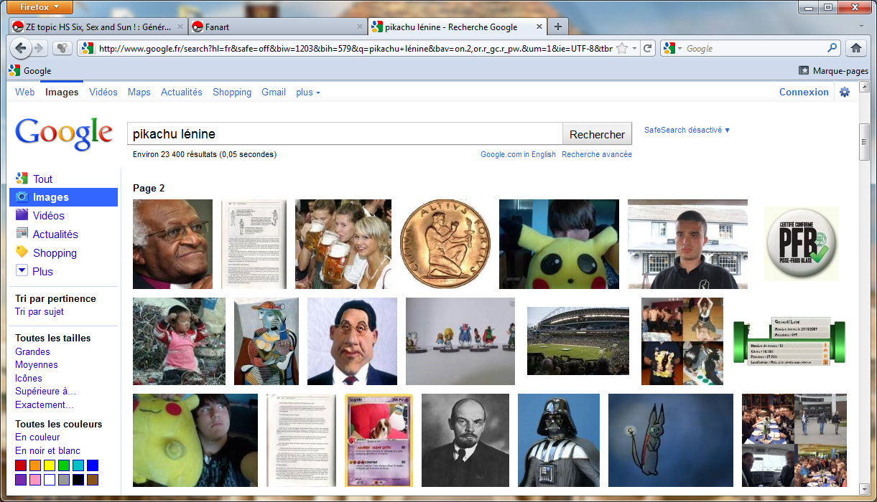Switch to the ZE topic HS tab
877x502 pixels.
[x=98, y=27]
